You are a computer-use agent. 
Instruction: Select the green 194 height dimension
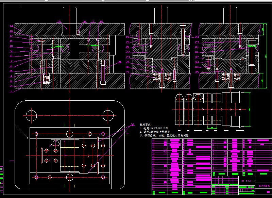[x=266, y=56]
